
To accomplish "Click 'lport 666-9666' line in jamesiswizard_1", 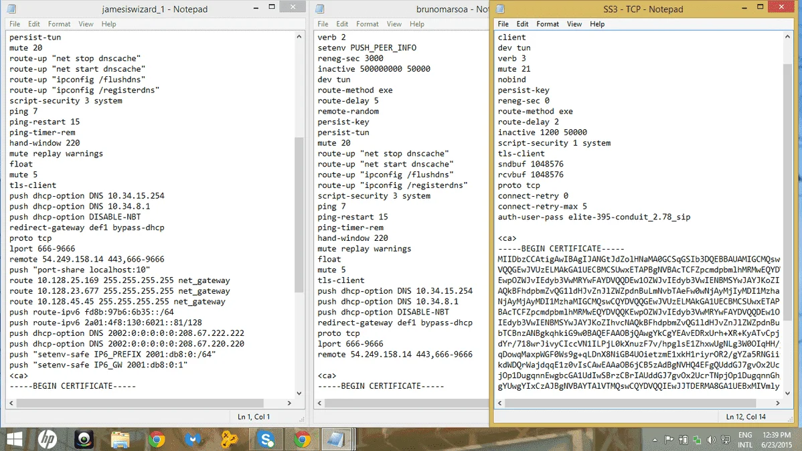I will pyautogui.click(x=42, y=248).
